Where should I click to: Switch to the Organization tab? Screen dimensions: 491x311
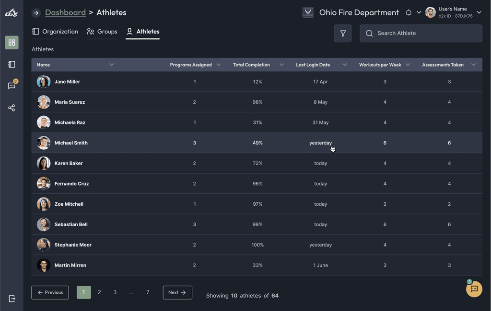pyautogui.click(x=55, y=32)
